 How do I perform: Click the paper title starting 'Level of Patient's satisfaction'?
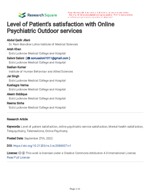[61, 27]
